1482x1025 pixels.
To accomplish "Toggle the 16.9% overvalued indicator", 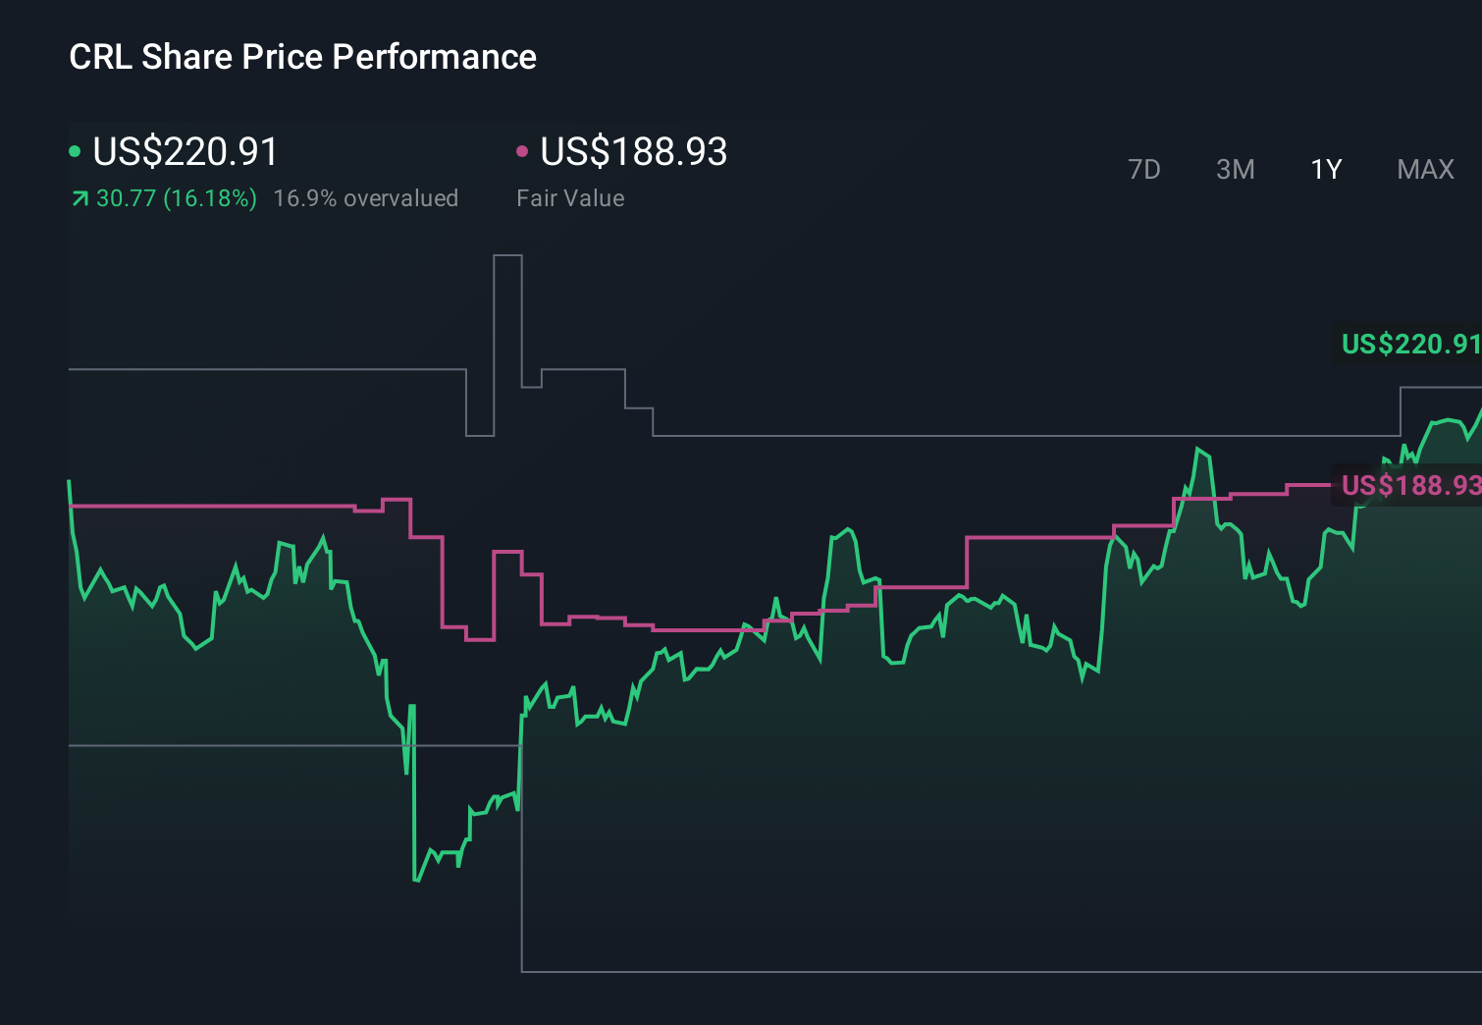I will click(x=367, y=198).
